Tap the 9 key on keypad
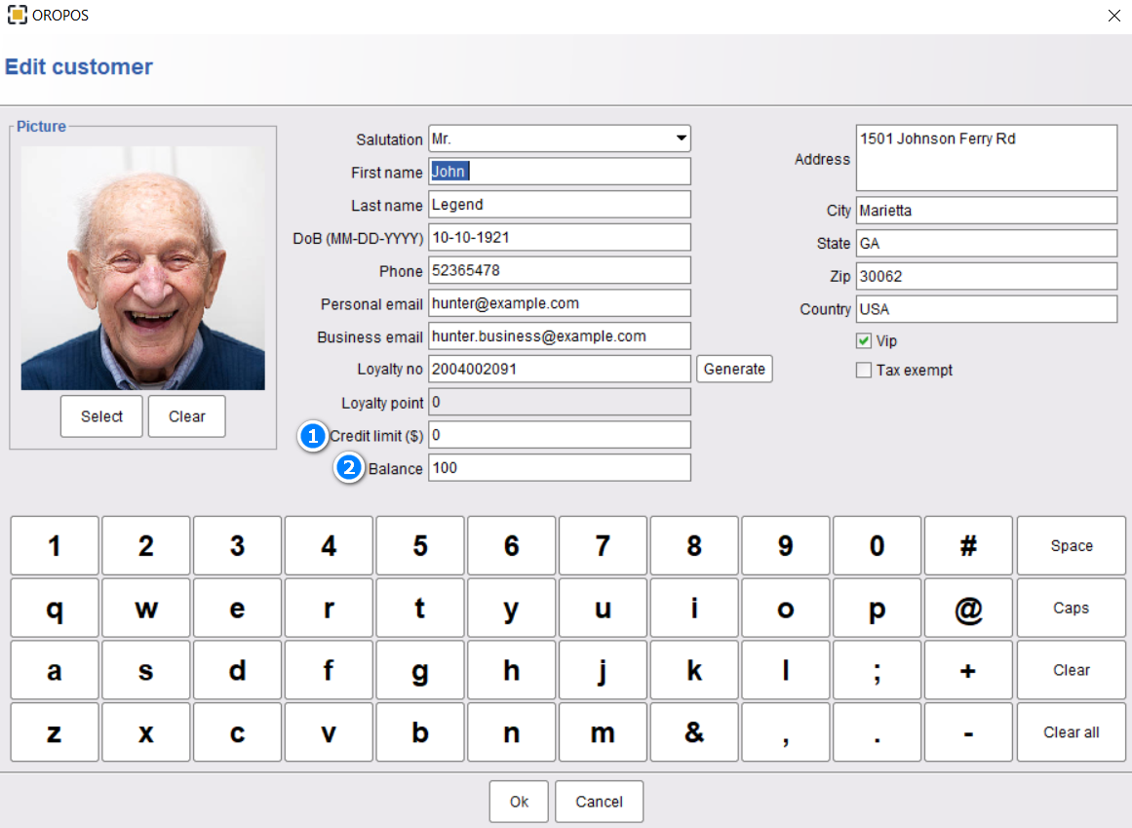This screenshot has height=828, width=1132. click(786, 546)
